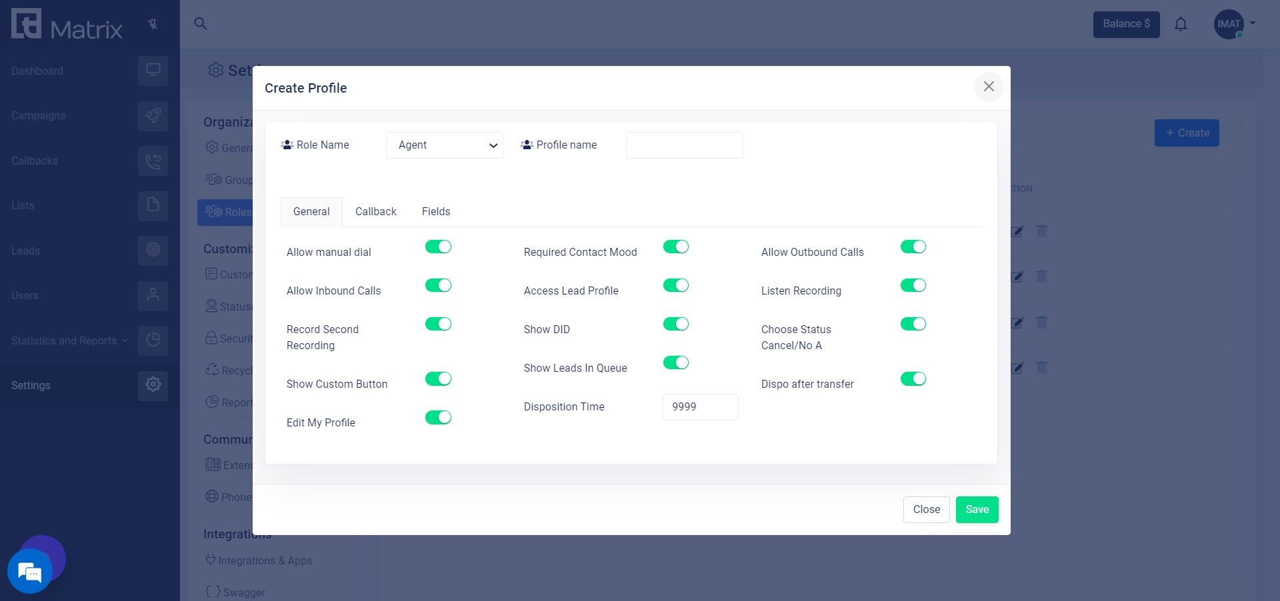Disable the Dispo after transfer toggle
Viewport: 1280px width, 601px height.
(913, 378)
